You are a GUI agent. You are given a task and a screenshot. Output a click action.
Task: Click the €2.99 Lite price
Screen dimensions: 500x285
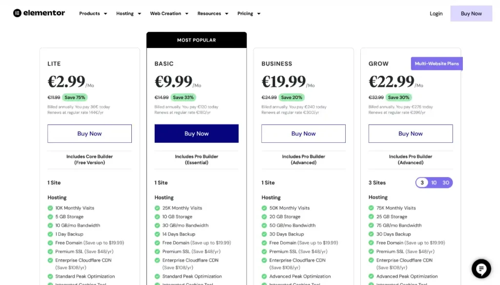[x=66, y=81]
